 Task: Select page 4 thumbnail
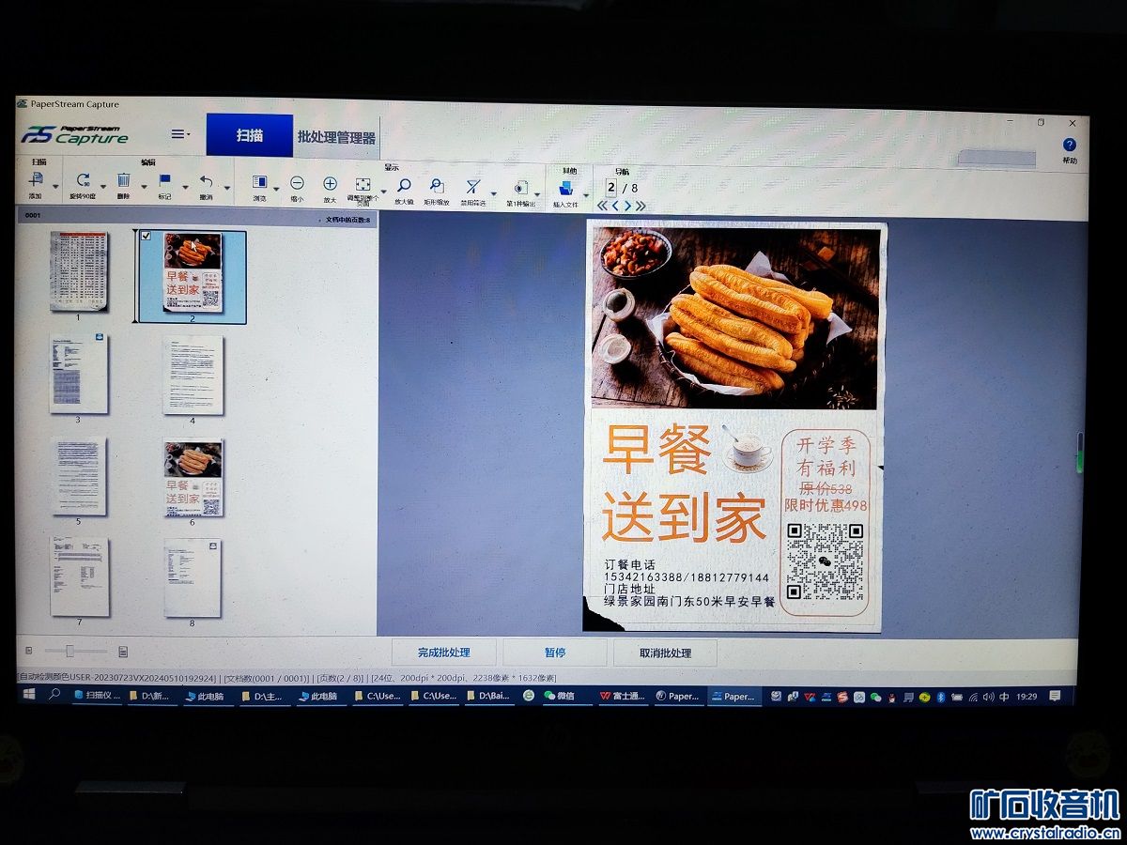pos(193,375)
